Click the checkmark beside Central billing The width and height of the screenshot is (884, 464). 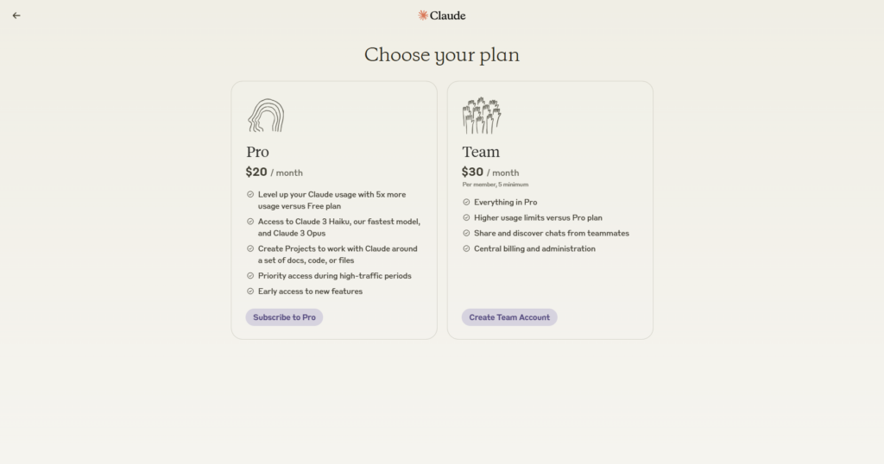click(x=466, y=248)
